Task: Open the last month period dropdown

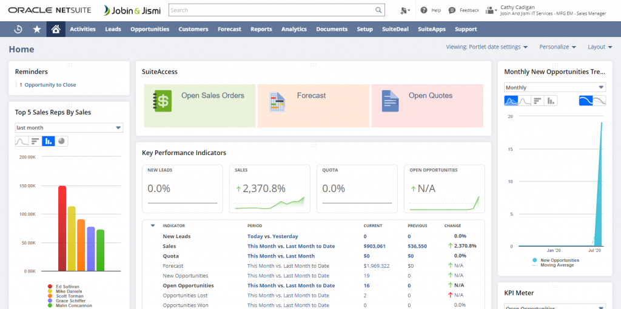Action: [69, 128]
